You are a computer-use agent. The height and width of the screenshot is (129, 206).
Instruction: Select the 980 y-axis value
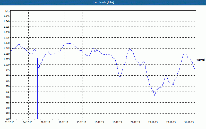click(x=8, y=86)
